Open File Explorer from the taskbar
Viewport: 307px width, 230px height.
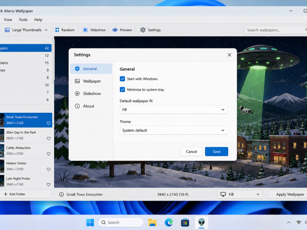click(152, 223)
